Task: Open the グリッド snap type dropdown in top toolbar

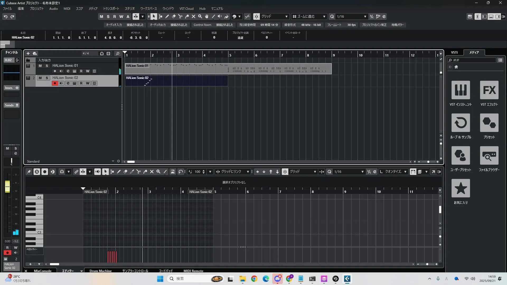Action: 286,17
